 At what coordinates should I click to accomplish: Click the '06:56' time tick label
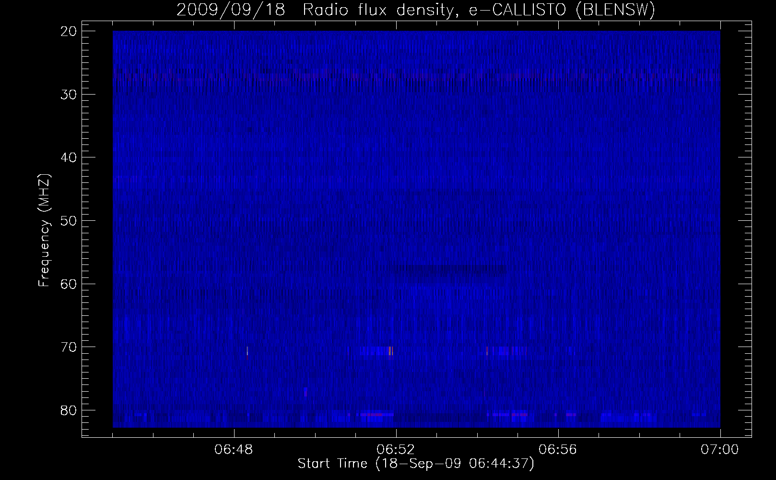[558, 450]
